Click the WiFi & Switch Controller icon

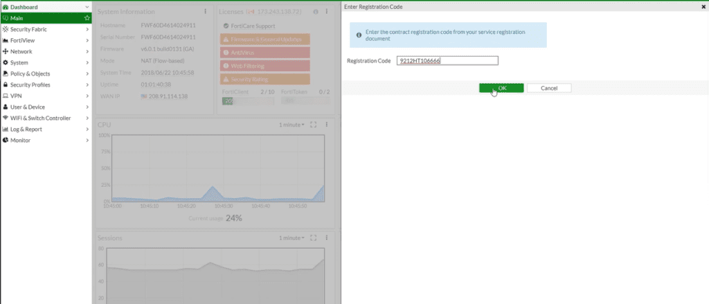(x=6, y=118)
